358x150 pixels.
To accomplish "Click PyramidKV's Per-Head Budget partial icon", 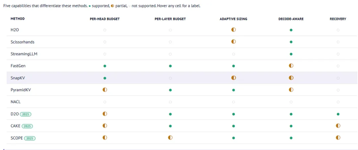I will pyautogui.click(x=105, y=90).
